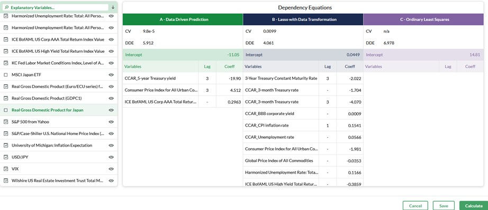This screenshot has width=488, height=210.
Task: Select CCAR_5-year Treasury yield row in model A
Action: click(x=183, y=79)
